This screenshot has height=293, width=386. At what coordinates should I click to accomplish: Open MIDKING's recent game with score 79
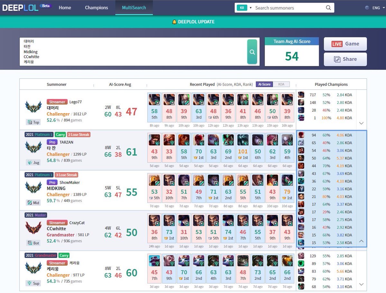287,188
